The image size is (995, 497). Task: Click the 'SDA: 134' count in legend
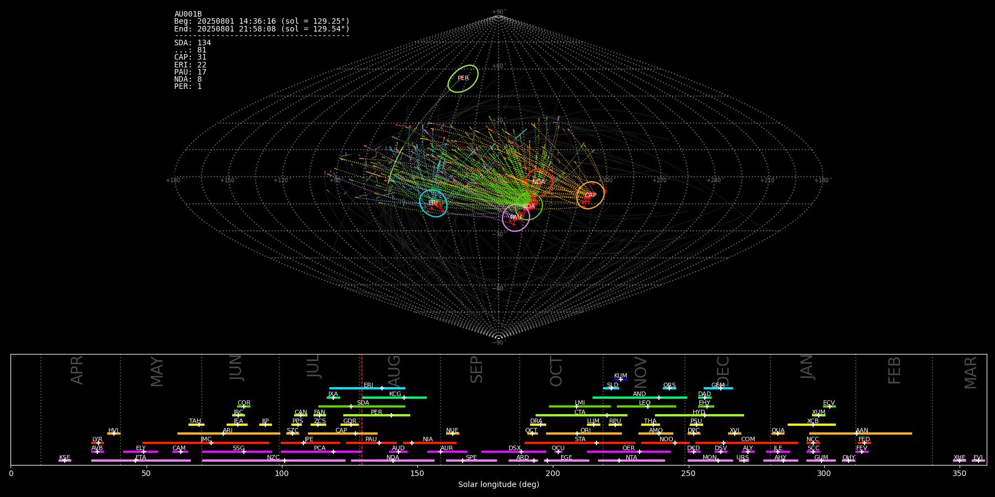(192, 43)
